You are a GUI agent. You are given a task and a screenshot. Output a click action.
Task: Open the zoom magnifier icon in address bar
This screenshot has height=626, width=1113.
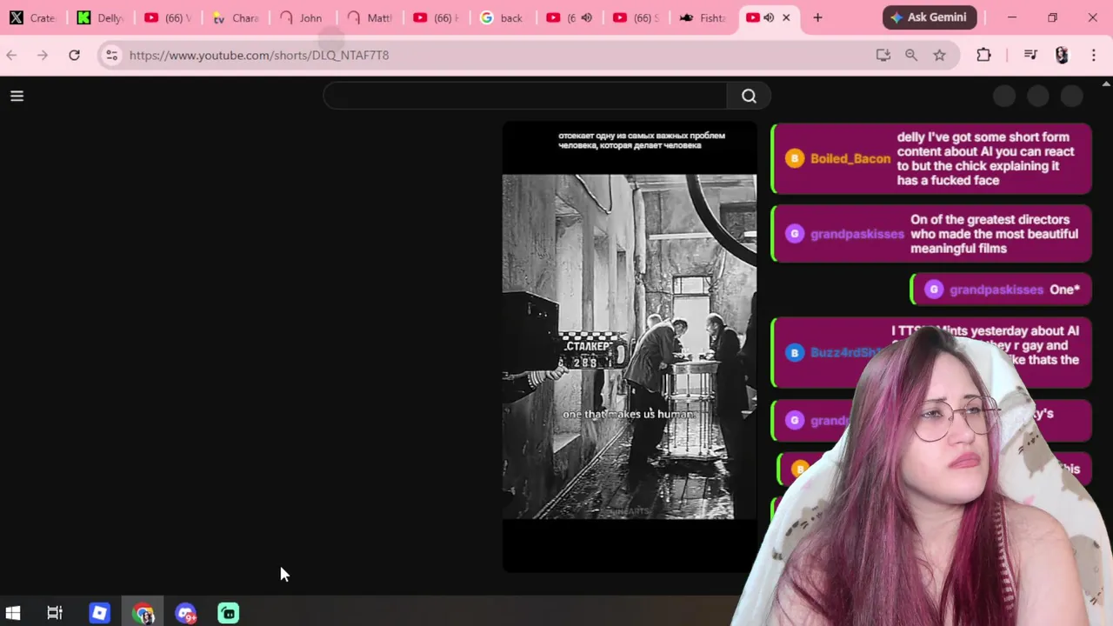pos(911,55)
